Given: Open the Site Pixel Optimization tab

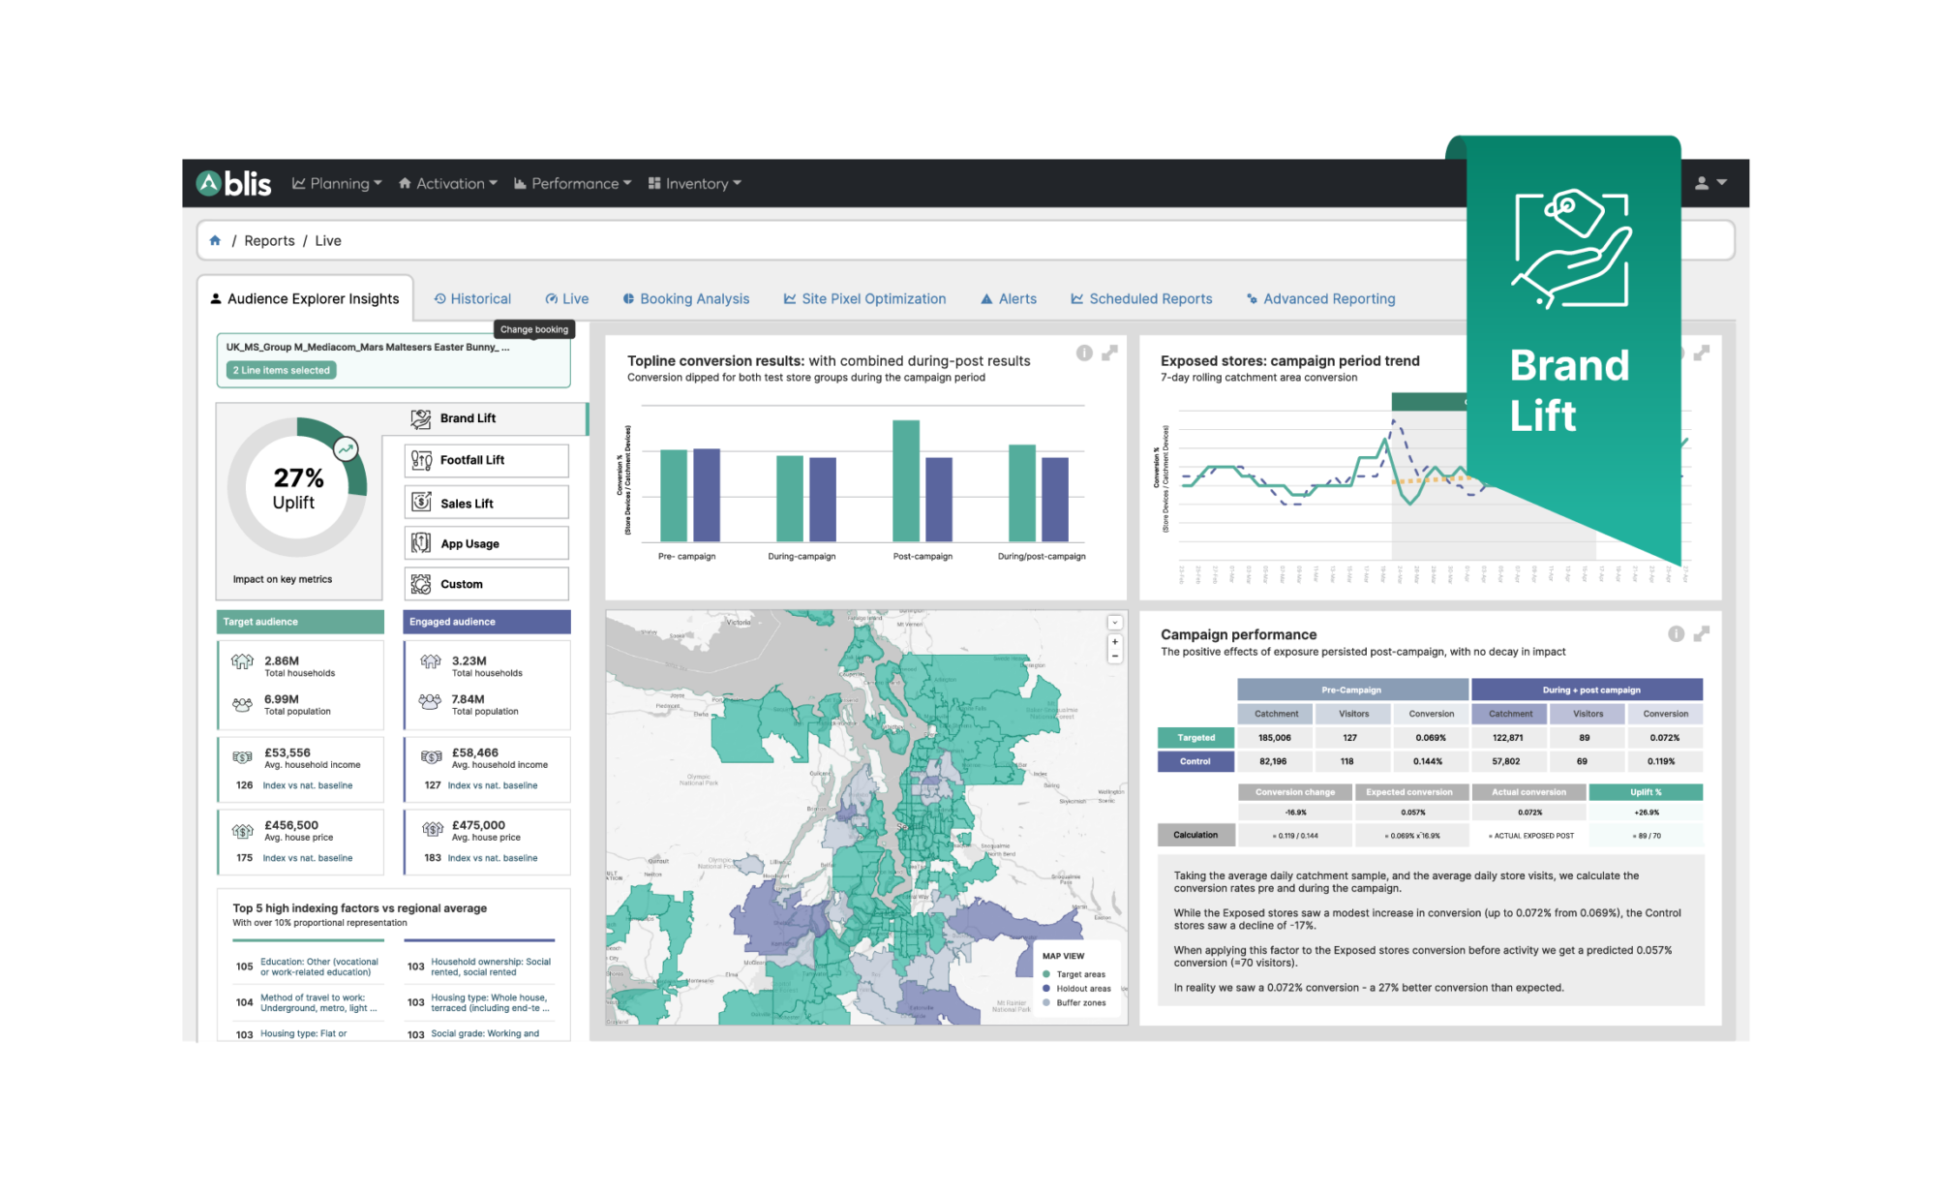Looking at the screenshot, I should [864, 298].
